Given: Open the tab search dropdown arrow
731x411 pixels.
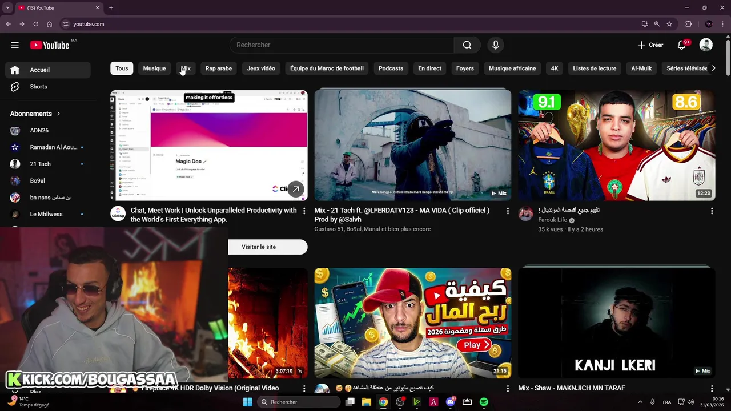Looking at the screenshot, I should (x=7, y=7).
